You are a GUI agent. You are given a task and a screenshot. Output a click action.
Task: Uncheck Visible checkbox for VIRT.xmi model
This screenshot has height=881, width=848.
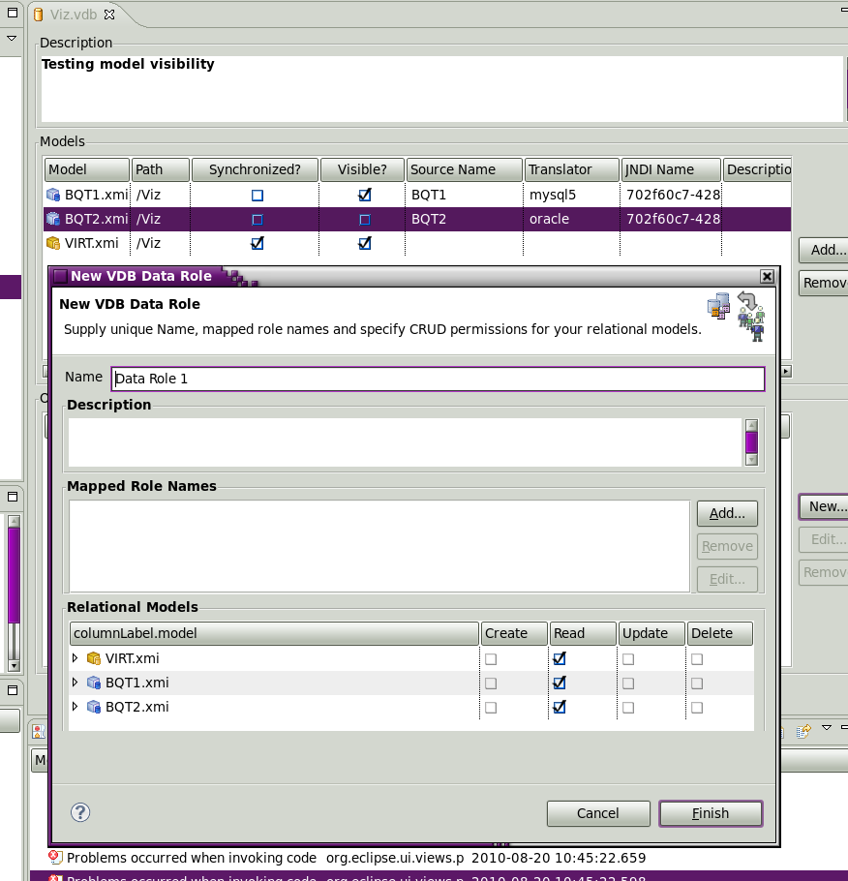click(365, 243)
